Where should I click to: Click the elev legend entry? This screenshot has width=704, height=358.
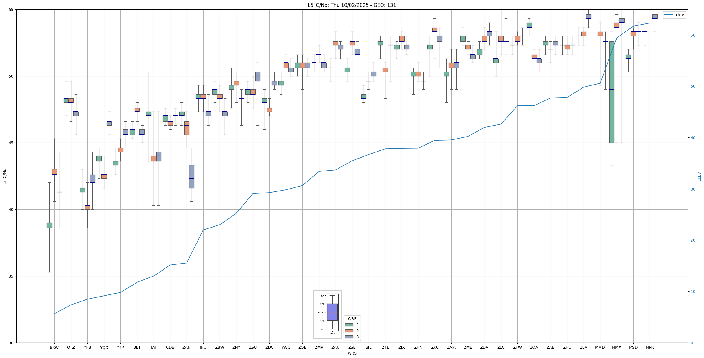(675, 15)
